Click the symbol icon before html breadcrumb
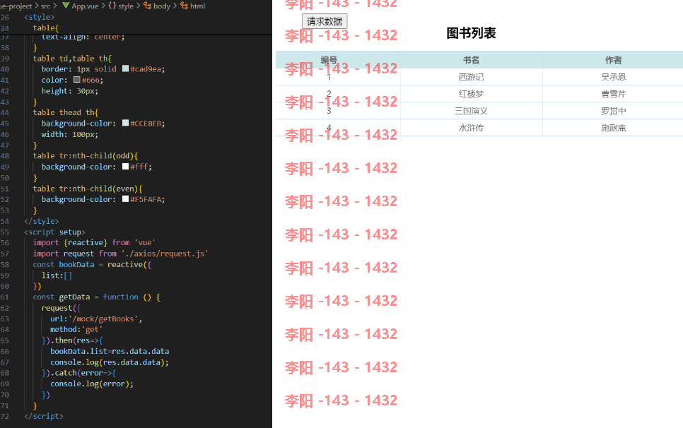This screenshot has width=683, height=428. [185, 6]
